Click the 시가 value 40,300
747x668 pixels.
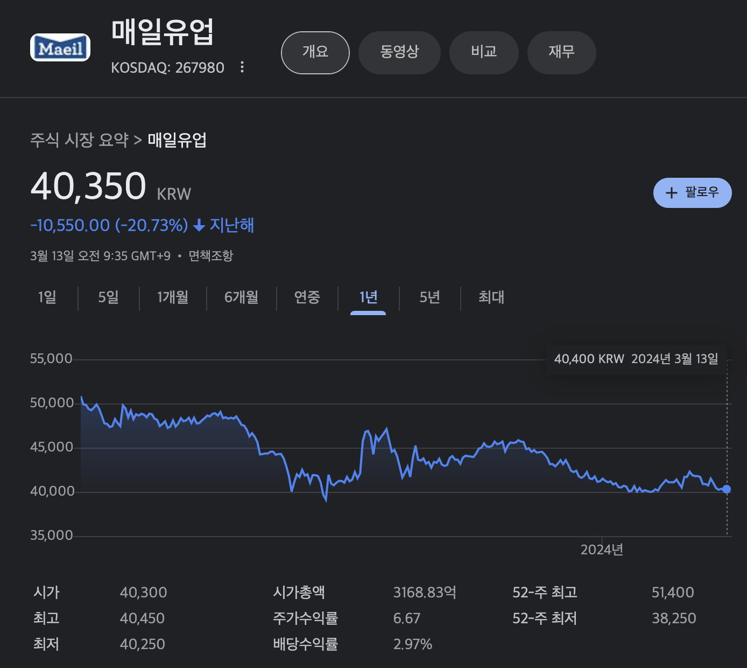(143, 593)
